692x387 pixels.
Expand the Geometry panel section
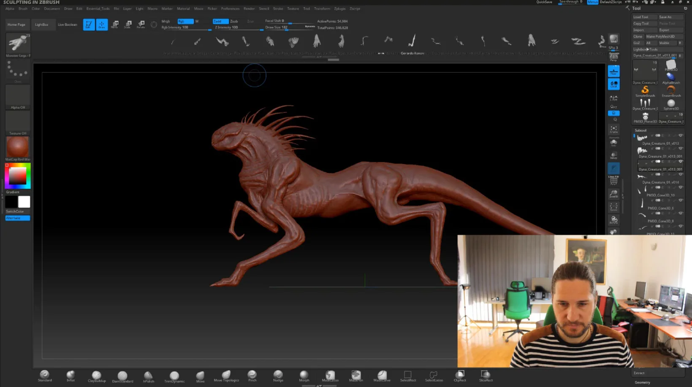[x=642, y=382]
